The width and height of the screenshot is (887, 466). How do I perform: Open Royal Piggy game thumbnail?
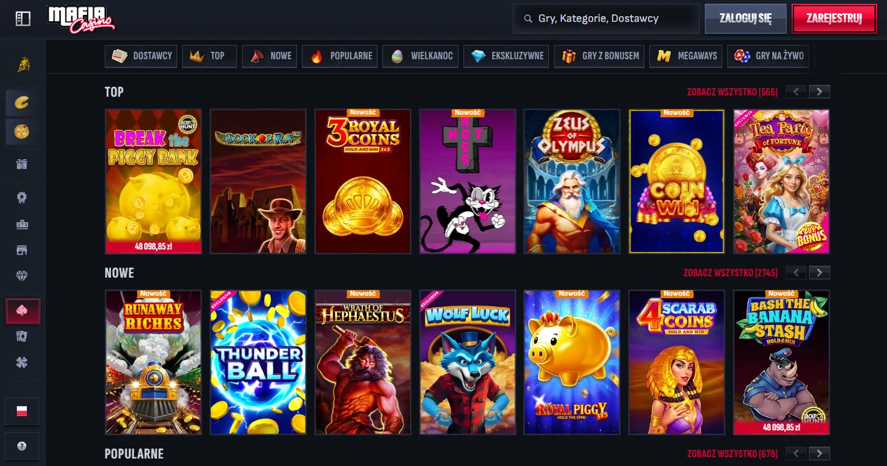coord(572,362)
